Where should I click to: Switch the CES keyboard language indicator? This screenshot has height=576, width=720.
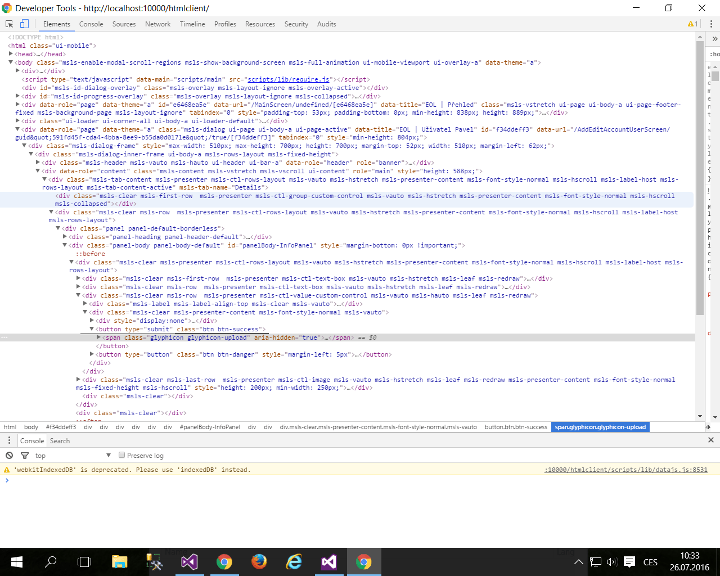(650, 562)
